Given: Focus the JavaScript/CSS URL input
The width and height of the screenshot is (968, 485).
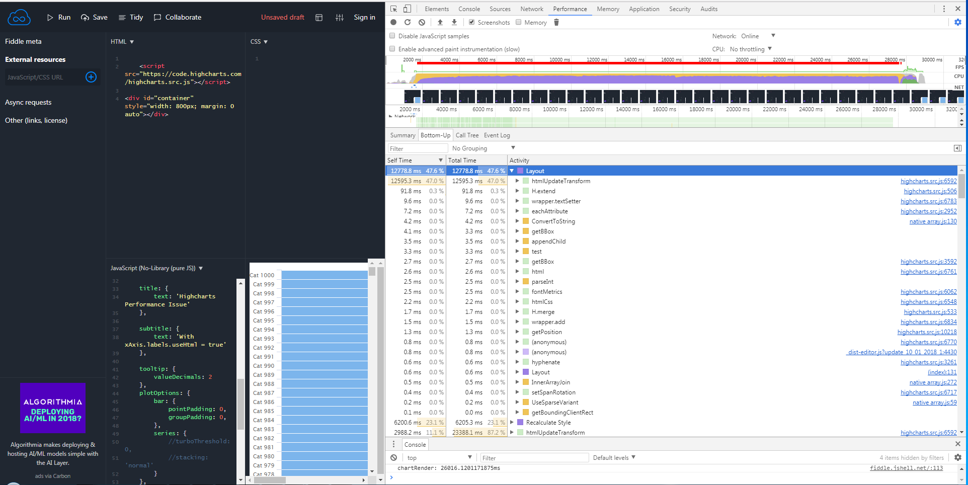Looking at the screenshot, I should (43, 77).
